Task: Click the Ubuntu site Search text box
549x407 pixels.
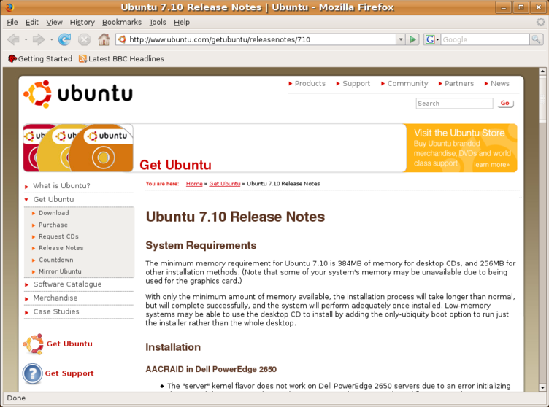Action: tap(454, 104)
